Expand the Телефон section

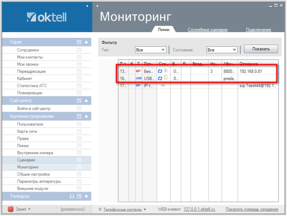click(86, 197)
